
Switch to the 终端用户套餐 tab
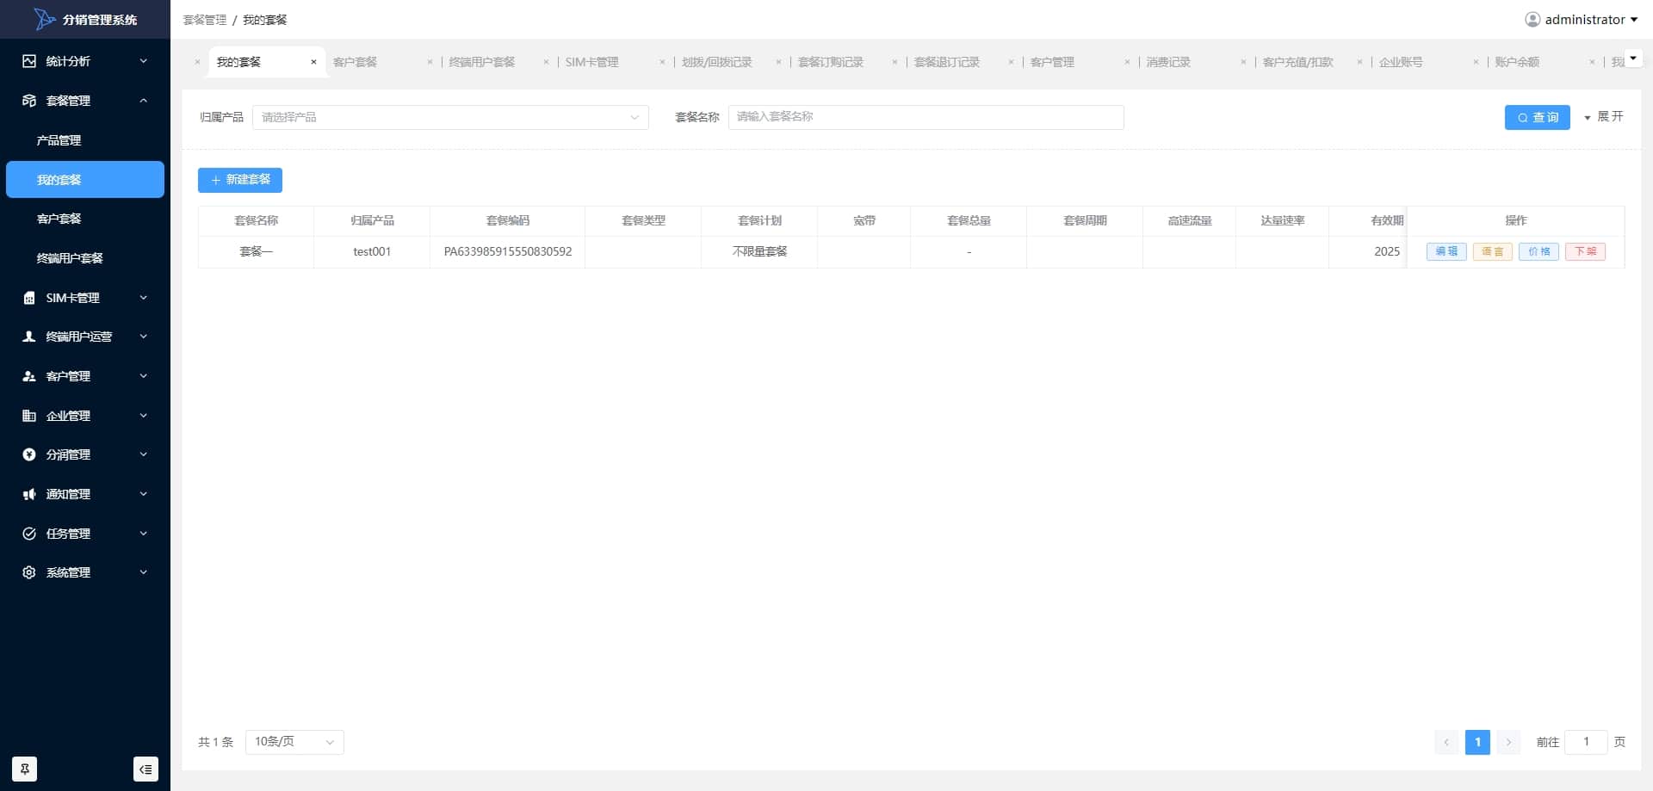[482, 62]
